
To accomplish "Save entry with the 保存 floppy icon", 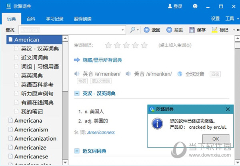I will point(192,30).
